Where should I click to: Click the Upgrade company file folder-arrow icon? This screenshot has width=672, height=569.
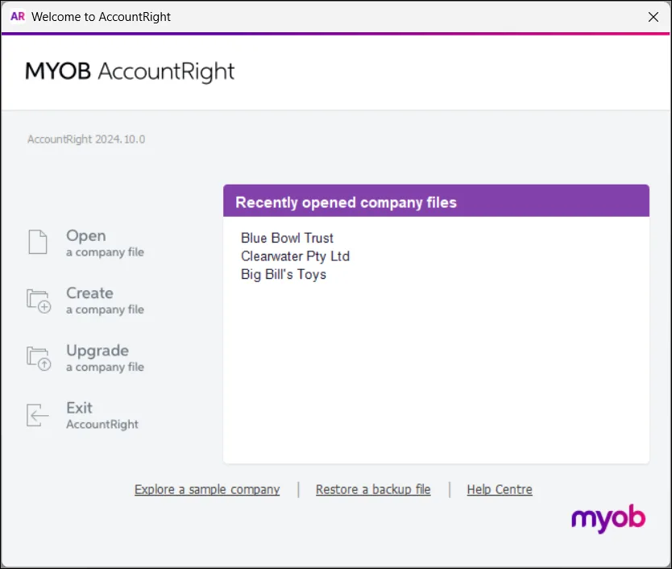[39, 359]
